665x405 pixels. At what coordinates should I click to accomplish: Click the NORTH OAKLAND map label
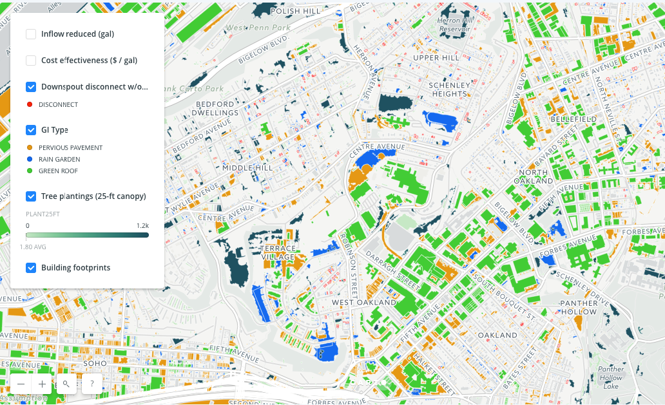click(534, 176)
